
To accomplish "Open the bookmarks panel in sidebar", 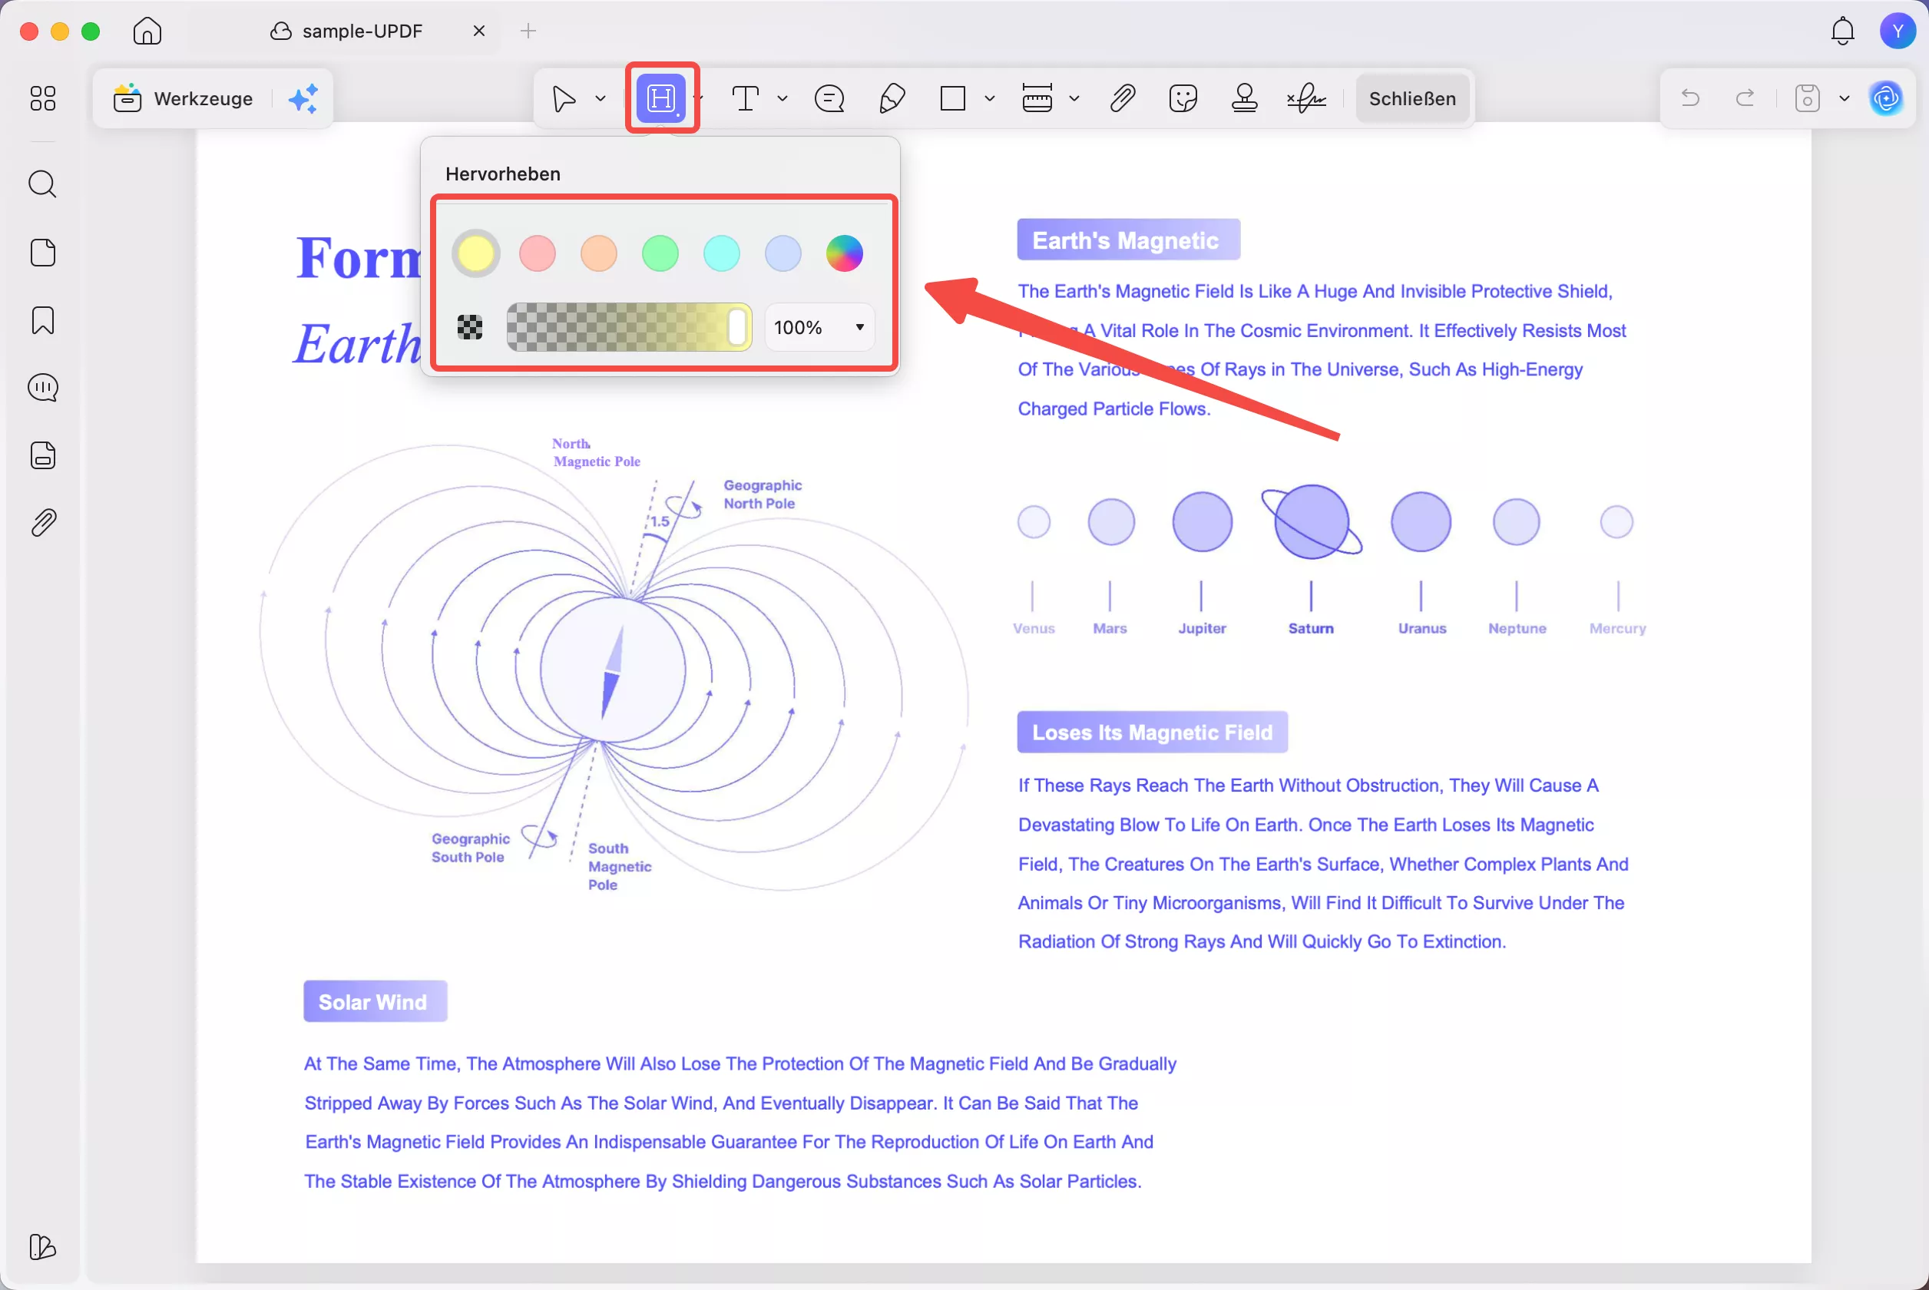I will click(43, 320).
